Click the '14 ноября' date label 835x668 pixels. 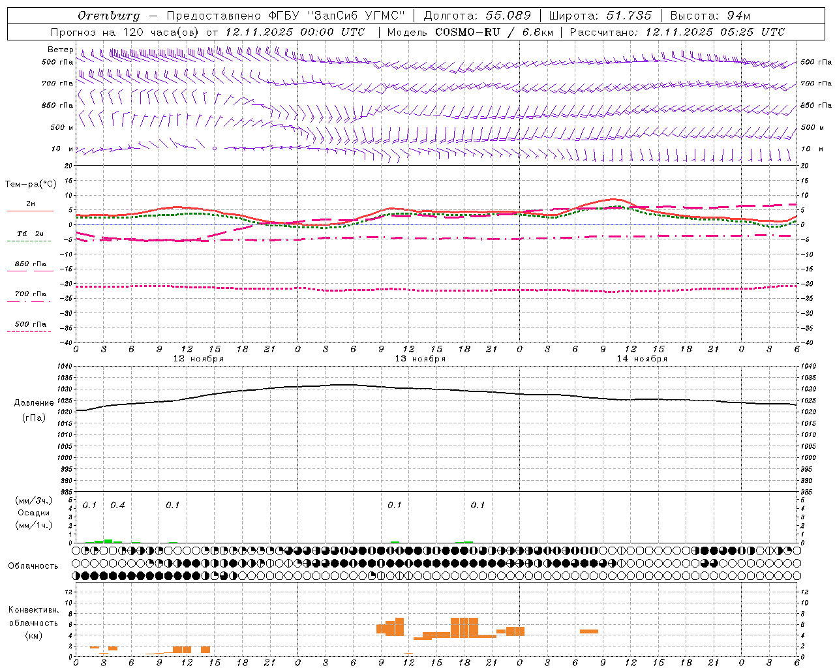[x=642, y=358]
